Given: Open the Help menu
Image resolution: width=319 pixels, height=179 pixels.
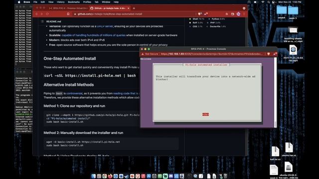Looking at the screenshot, I should tap(116, 2).
